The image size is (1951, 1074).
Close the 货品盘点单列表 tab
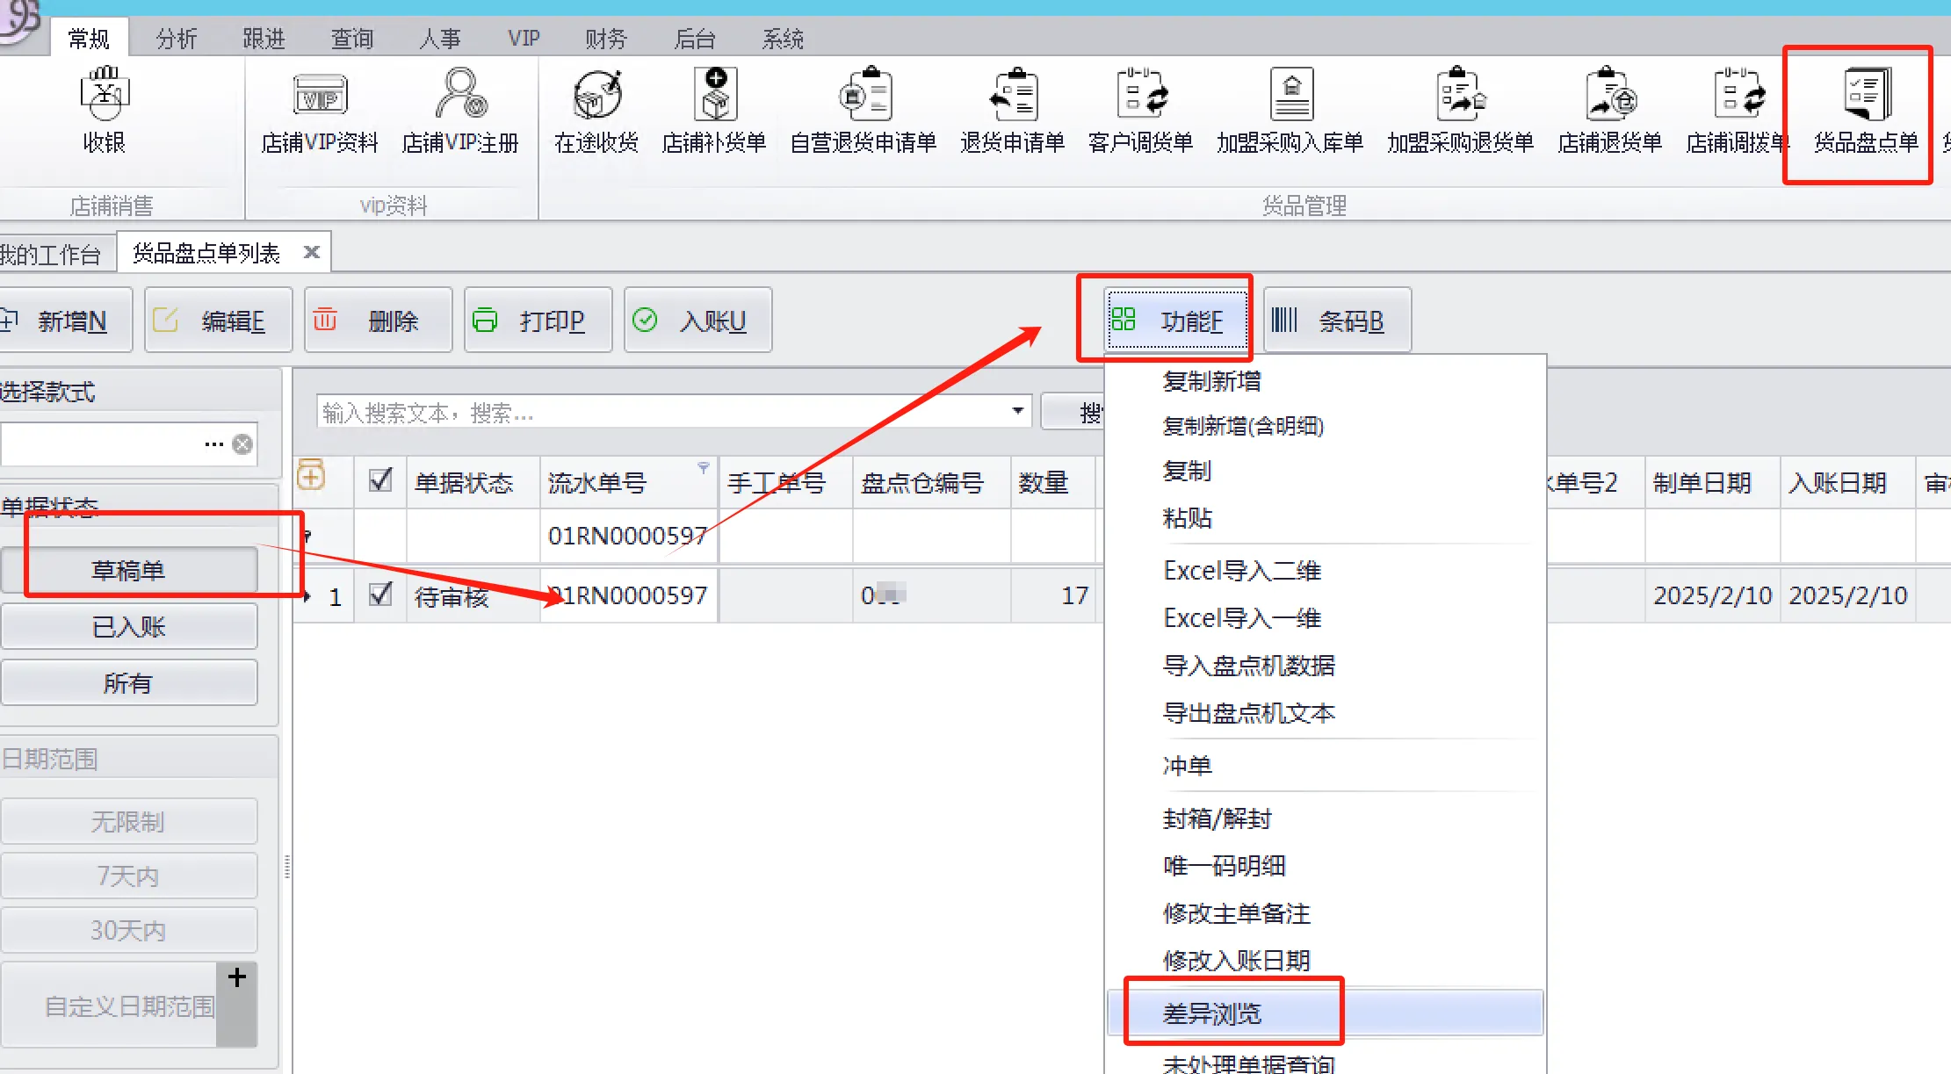[x=311, y=253]
